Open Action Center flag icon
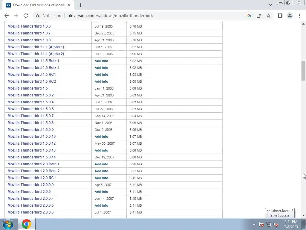This screenshot has height=230, width=306. (x=261, y=224)
